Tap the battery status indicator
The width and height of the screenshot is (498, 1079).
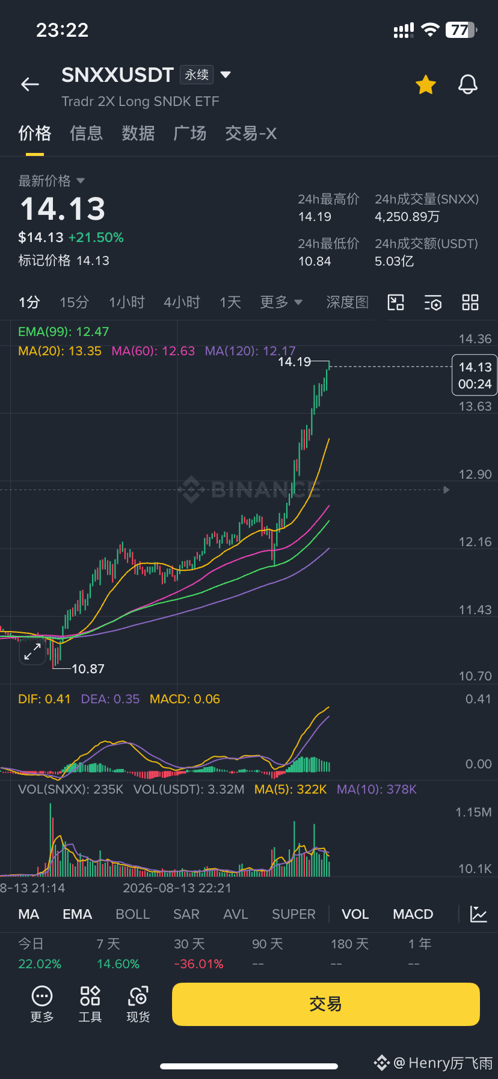click(461, 30)
